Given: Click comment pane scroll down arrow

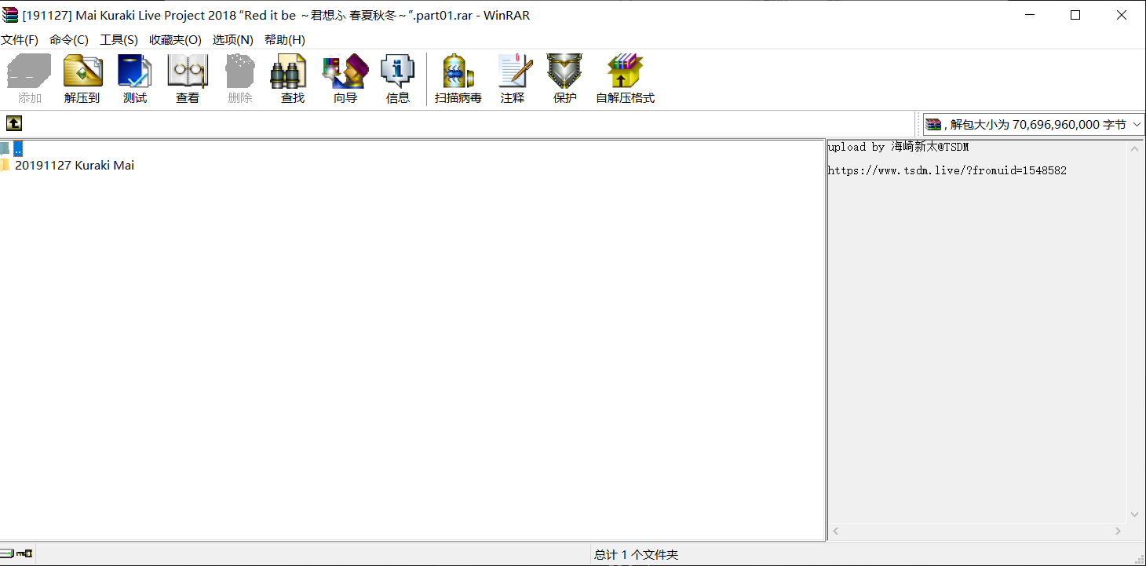Looking at the screenshot, I should click(x=1134, y=515).
